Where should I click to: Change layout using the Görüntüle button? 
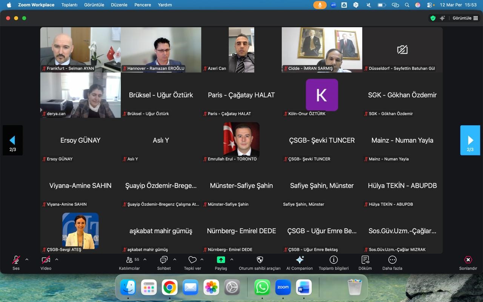465,18
